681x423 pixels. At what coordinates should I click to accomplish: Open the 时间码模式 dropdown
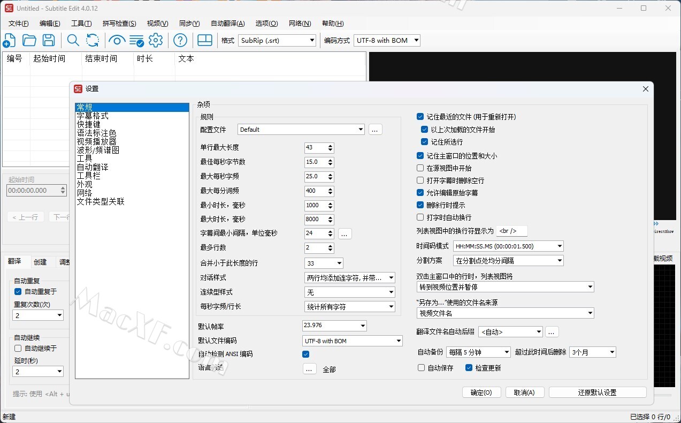pyautogui.click(x=508, y=246)
